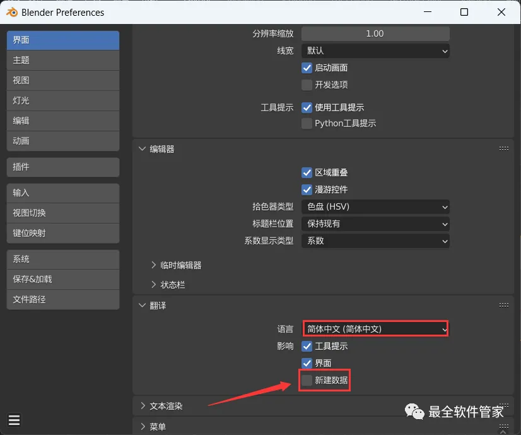Viewport: 521px width, 435px height.
Task: Switch to the 灯光 tab
Action: click(63, 101)
